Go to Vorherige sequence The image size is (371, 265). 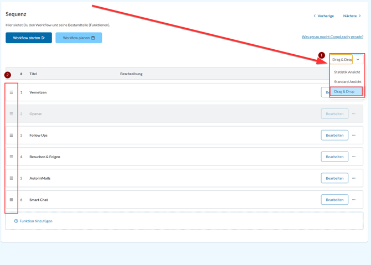(323, 16)
